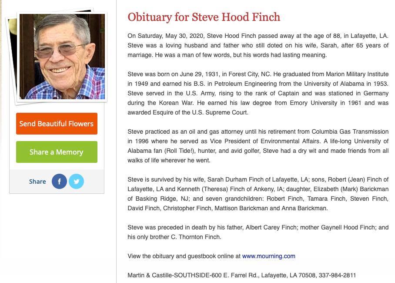Image resolution: width=395 pixels, height=283 pixels.
Task: Share the obituary via the Twitter icon
Action: [76, 181]
